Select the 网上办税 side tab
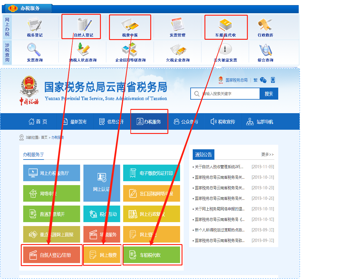The width and height of the screenshot is (349, 279). click(7, 27)
